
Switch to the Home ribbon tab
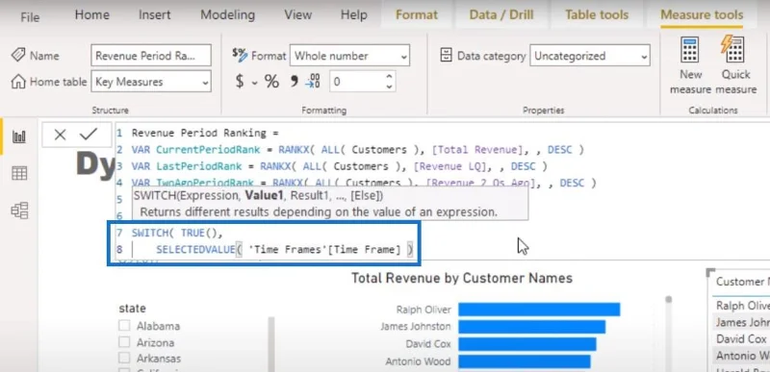pyautogui.click(x=91, y=15)
